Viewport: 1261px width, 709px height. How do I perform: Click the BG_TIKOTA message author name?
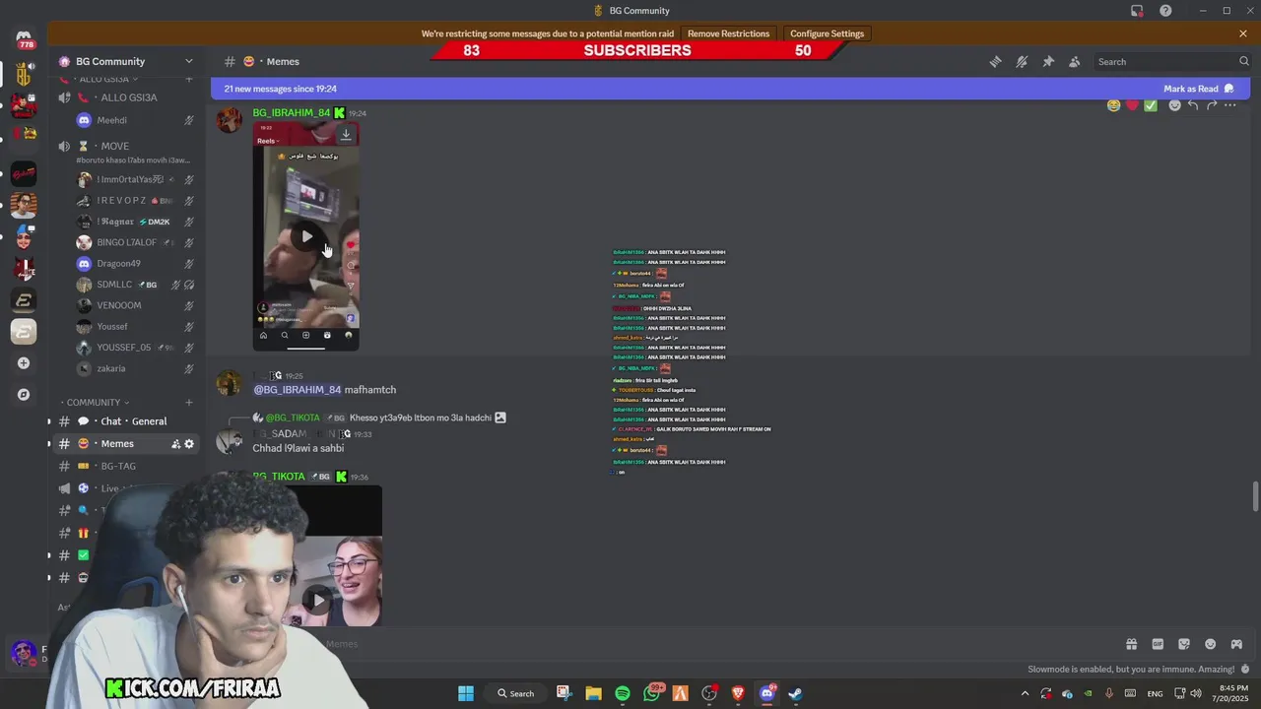(279, 477)
